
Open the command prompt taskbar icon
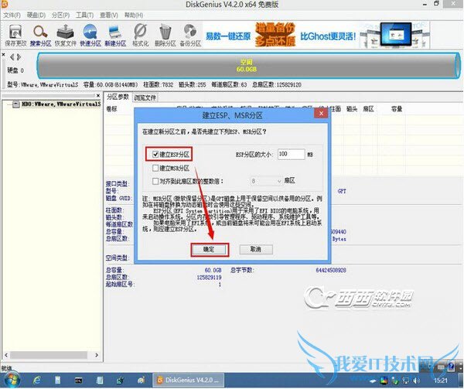point(78,380)
